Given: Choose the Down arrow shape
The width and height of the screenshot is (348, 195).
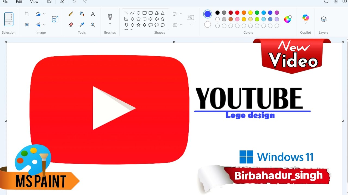Looking at the screenshot, I should (x=126, y=25).
